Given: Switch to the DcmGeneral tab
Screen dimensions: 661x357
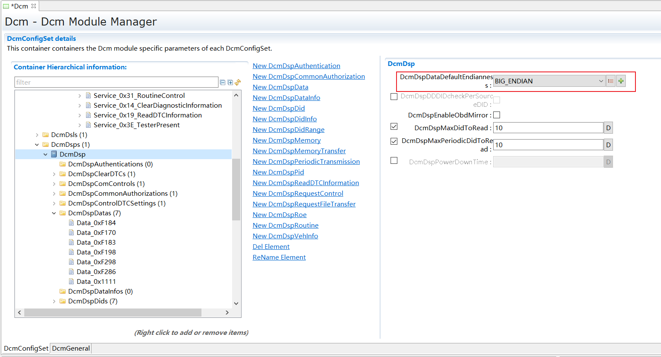Looking at the screenshot, I should tap(71, 348).
